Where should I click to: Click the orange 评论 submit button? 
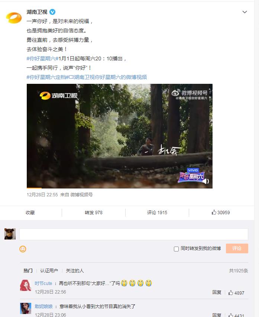(x=237, y=248)
